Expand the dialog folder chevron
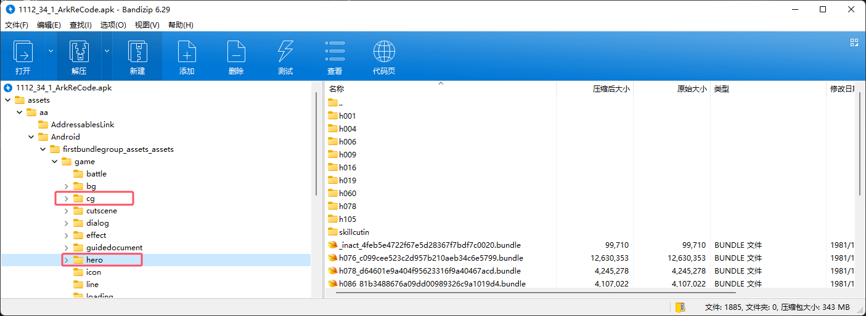866x316 pixels. click(66, 223)
